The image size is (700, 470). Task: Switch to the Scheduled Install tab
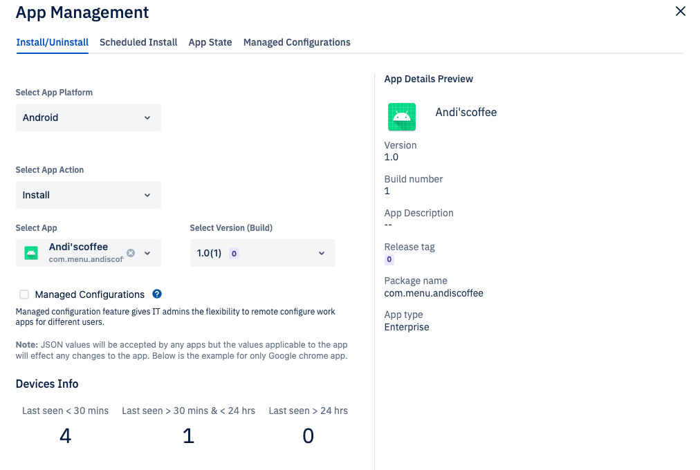138,42
